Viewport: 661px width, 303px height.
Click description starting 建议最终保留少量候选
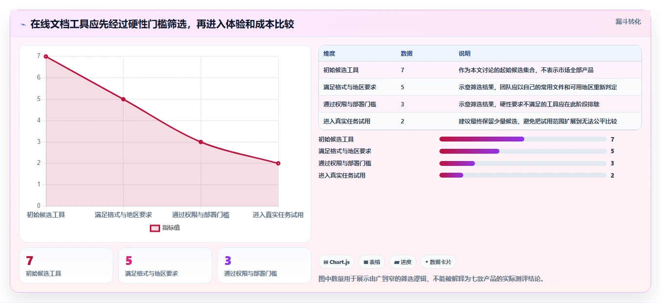coord(537,121)
